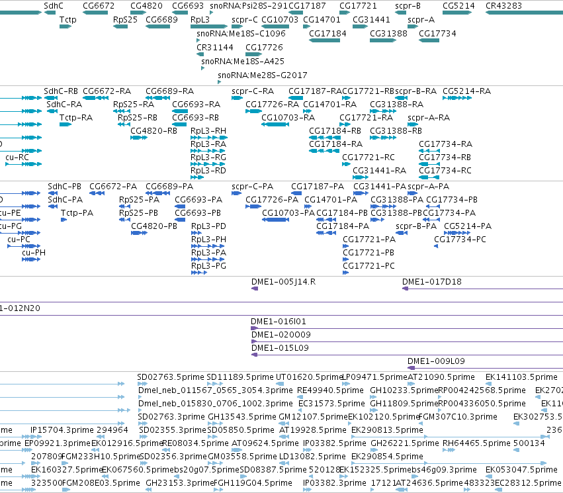Select BAC clone DME1-015L09
563x493 pixels.
tap(280, 348)
